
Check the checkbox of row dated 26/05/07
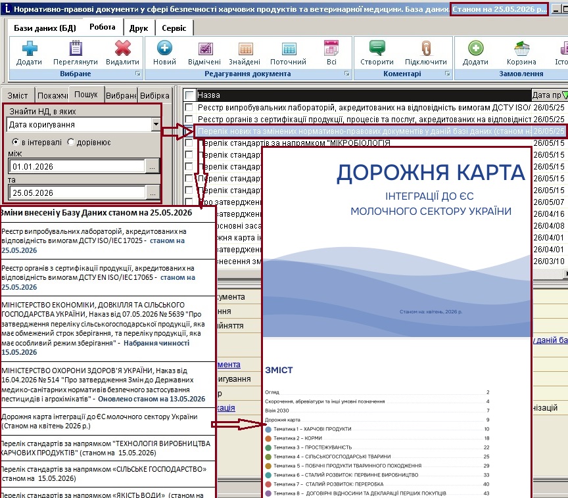189,202
